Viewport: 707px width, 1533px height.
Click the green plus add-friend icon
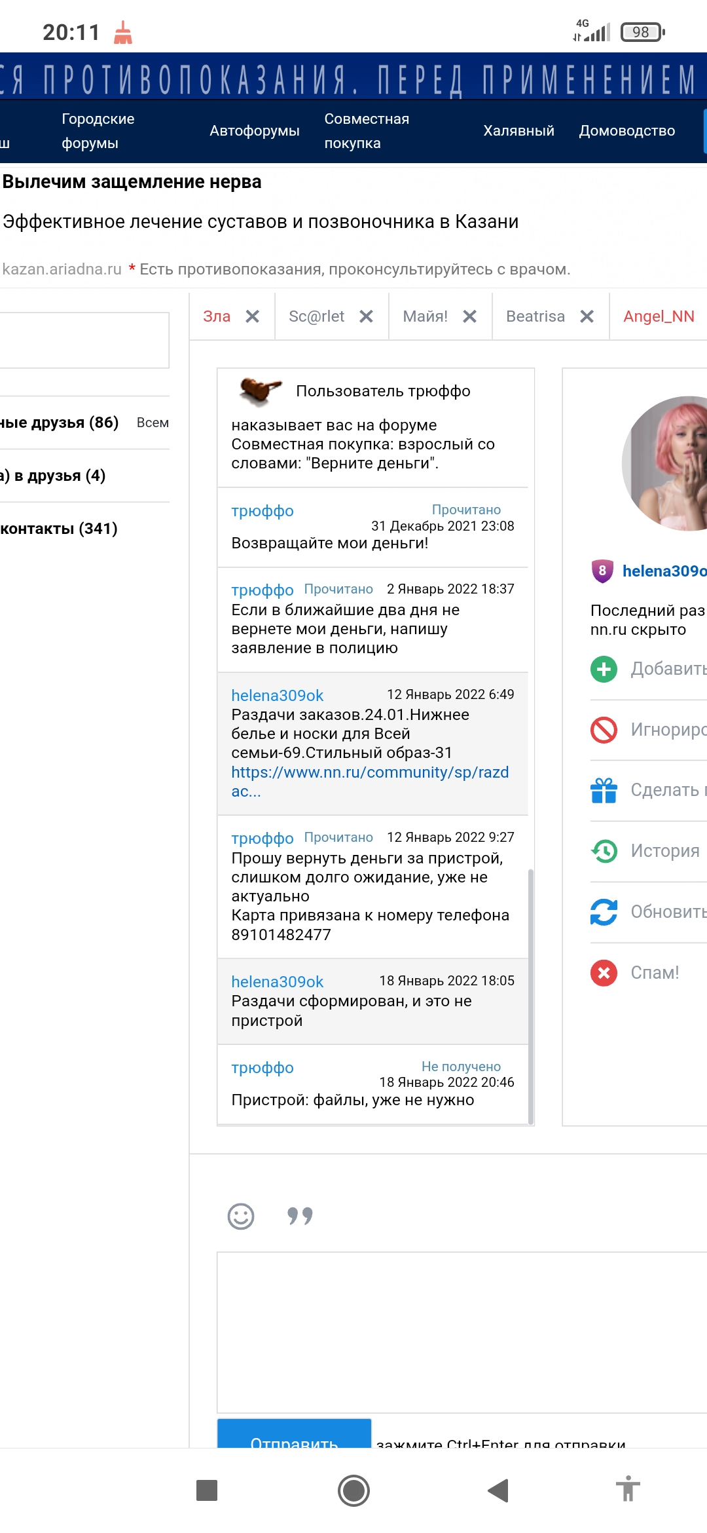(x=604, y=669)
